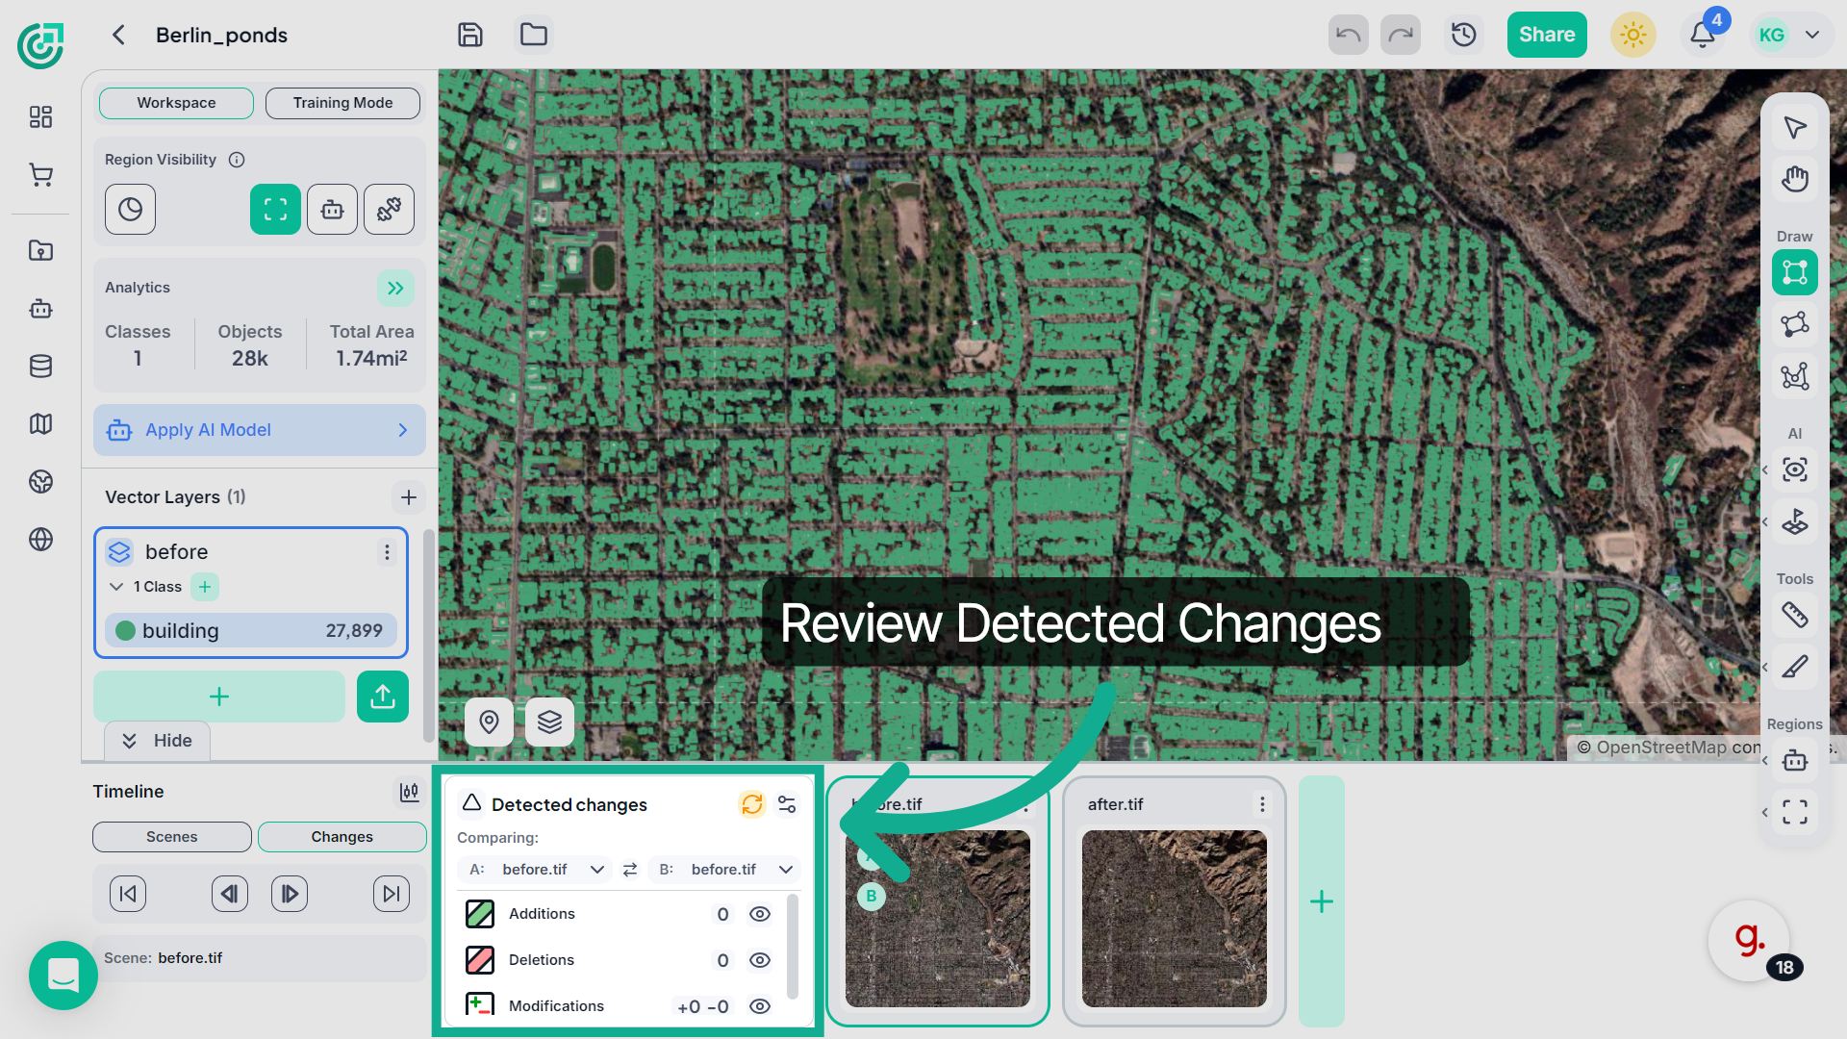1847x1039 pixels.
Task: Click the Share button
Action: pyautogui.click(x=1547, y=35)
